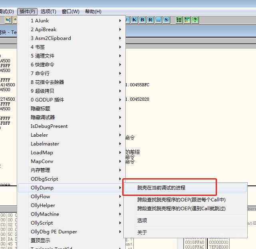The height and width of the screenshot is (249, 256).
Task: Open the 调试(D) debug menu
Action: coord(7,12)
